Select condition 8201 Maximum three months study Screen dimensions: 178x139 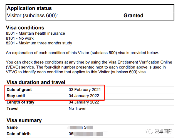click(x=39, y=43)
